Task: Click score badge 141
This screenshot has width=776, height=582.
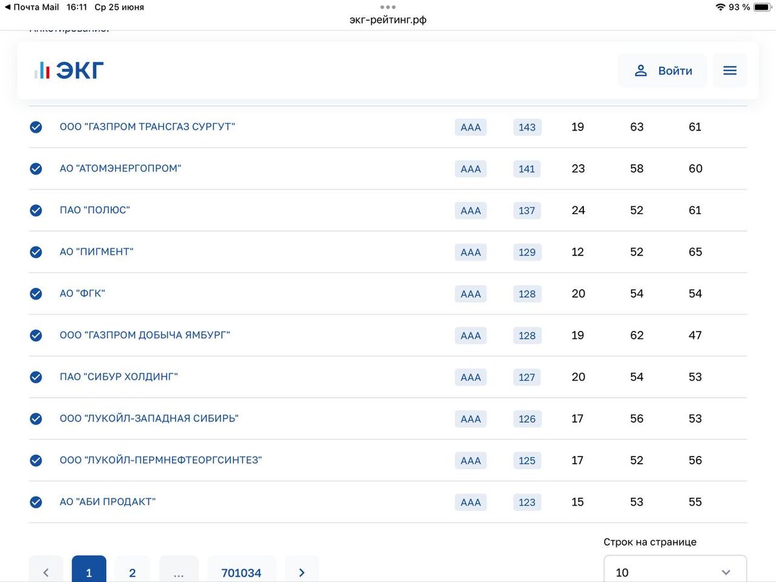Action: coord(527,169)
